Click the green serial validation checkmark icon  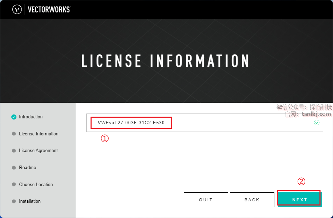[x=317, y=123]
